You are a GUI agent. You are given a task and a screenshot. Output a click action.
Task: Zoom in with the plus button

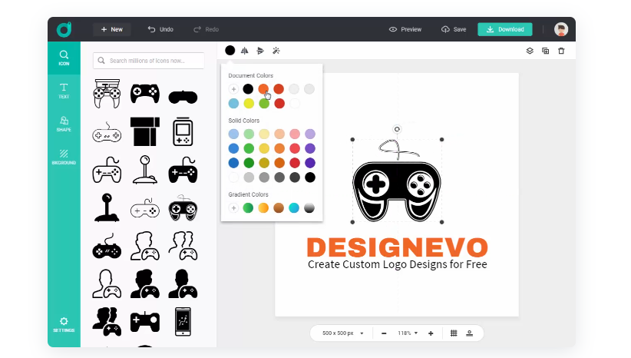pos(431,333)
